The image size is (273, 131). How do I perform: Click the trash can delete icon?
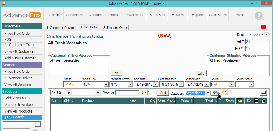263,101
